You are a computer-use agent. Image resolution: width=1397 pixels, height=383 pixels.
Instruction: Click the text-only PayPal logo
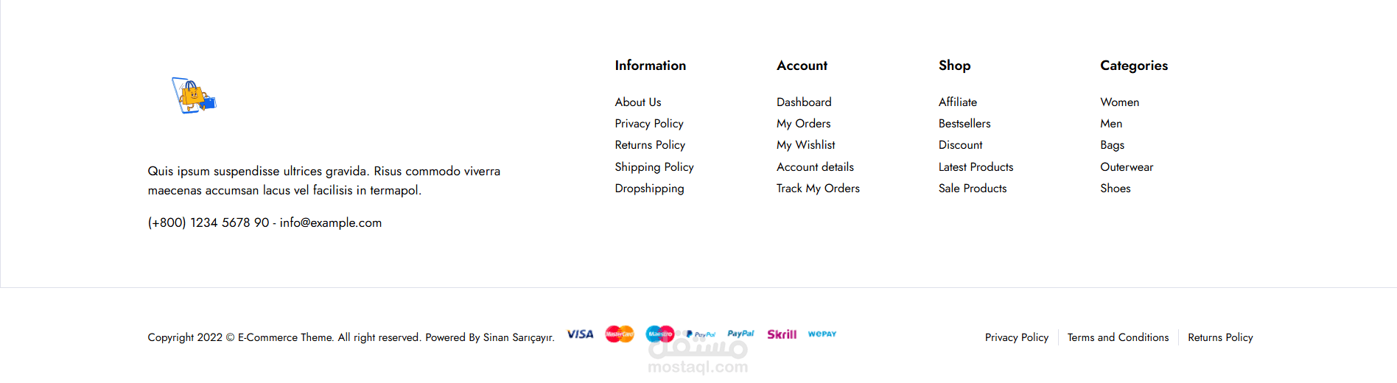coord(740,334)
